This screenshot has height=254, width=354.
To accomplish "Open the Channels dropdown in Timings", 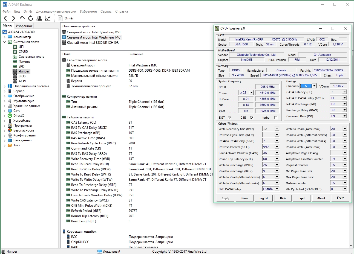I will [314, 86].
